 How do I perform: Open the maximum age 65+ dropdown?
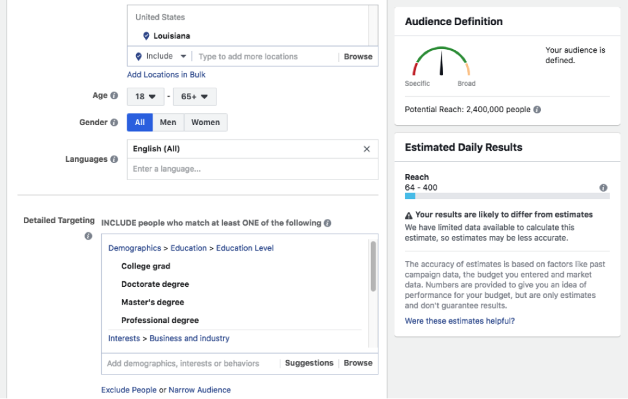pos(194,97)
